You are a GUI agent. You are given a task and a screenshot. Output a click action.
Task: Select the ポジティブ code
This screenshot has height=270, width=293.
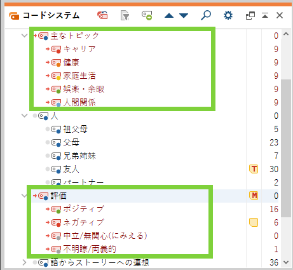(x=84, y=209)
